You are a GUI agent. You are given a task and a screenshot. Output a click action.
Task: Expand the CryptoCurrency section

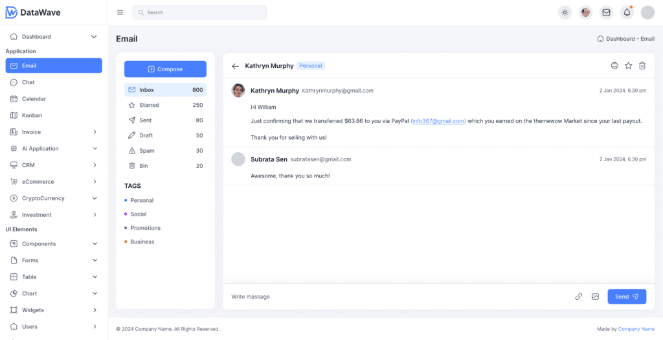pyautogui.click(x=95, y=198)
